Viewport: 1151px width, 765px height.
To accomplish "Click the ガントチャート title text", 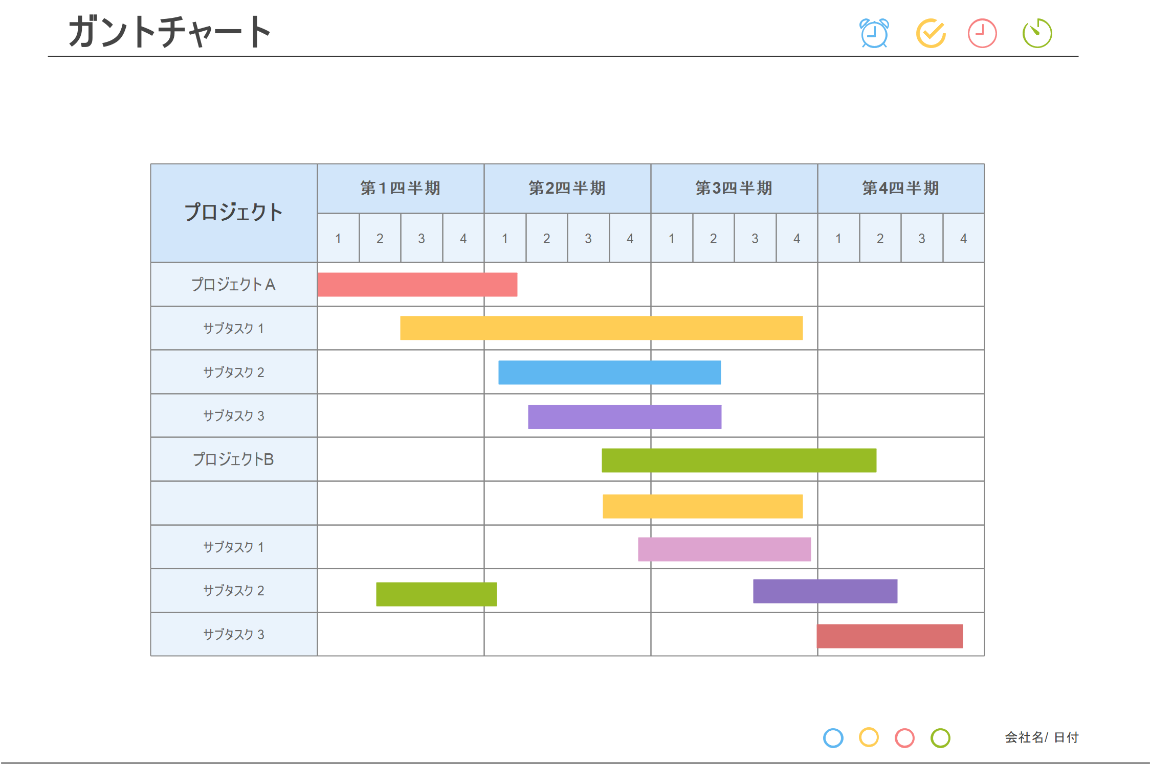I will tap(169, 32).
